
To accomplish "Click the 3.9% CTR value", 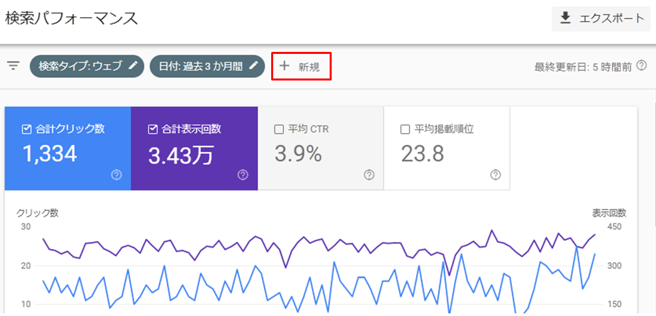I will [298, 154].
